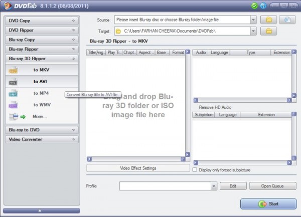Click folder icon inside Target field
Screen dimensions: 301x217
(118, 31)
